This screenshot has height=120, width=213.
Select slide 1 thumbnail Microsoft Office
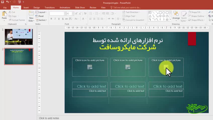coord(19,37)
